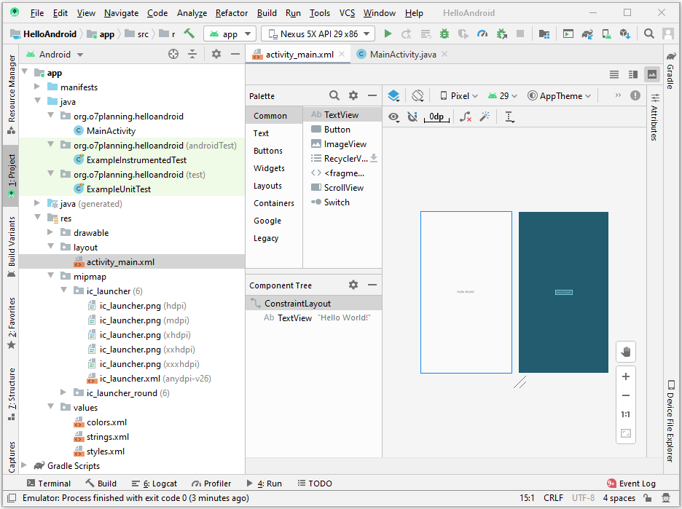Open the AVD Manager icon

tap(606, 34)
